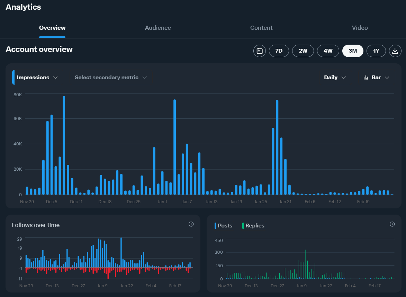Click the blue Posts legend marker

216,226
